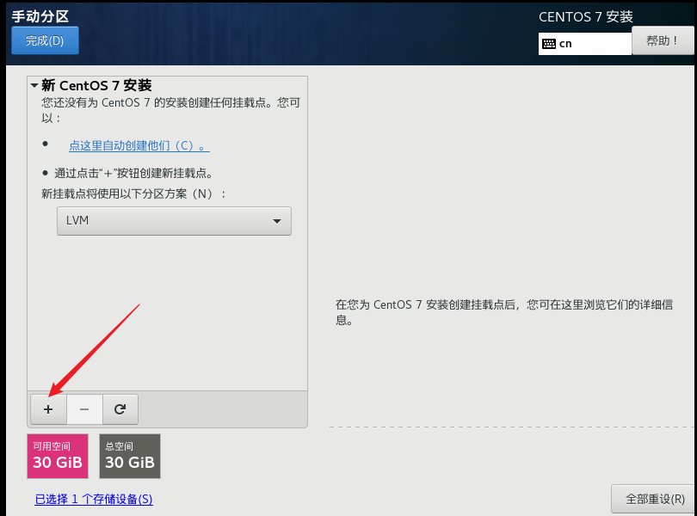Open 已选择 1 个存储设备(S) link

click(94, 499)
